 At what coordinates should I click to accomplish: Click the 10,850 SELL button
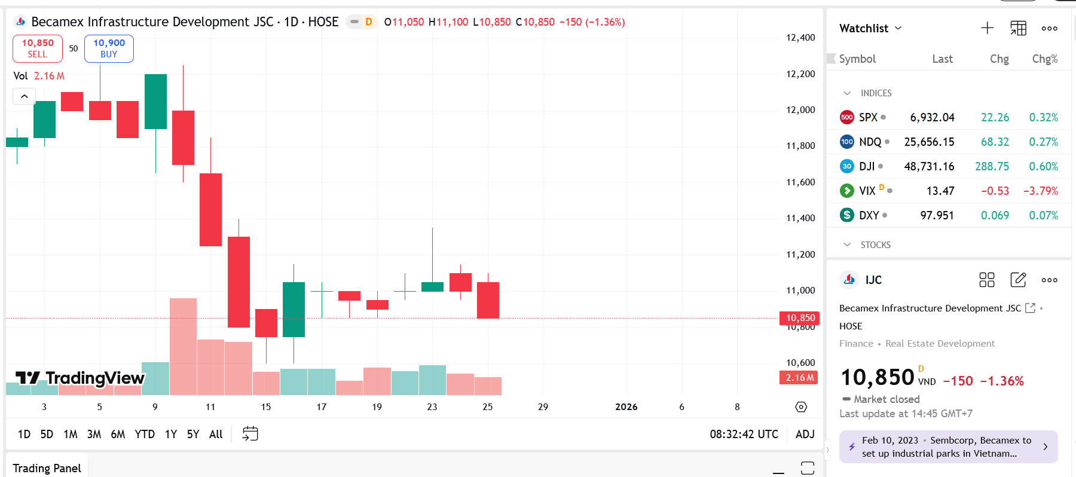[38, 48]
